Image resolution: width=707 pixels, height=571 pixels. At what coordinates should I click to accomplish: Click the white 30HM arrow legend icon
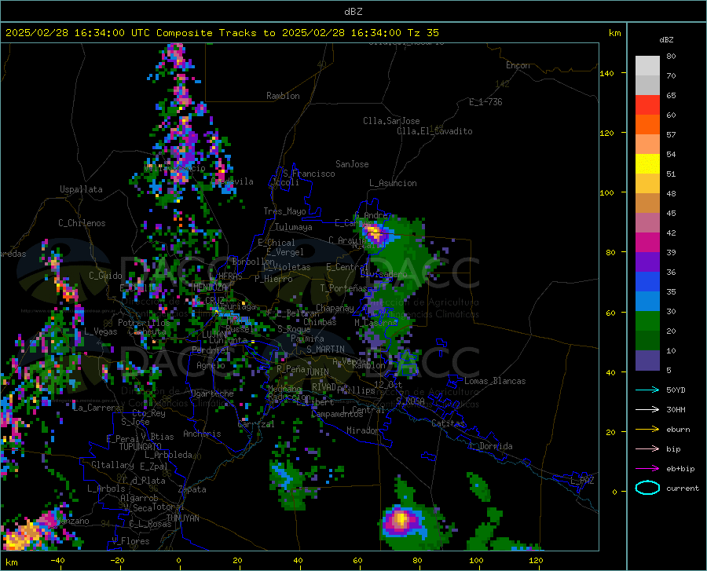pyautogui.click(x=647, y=409)
